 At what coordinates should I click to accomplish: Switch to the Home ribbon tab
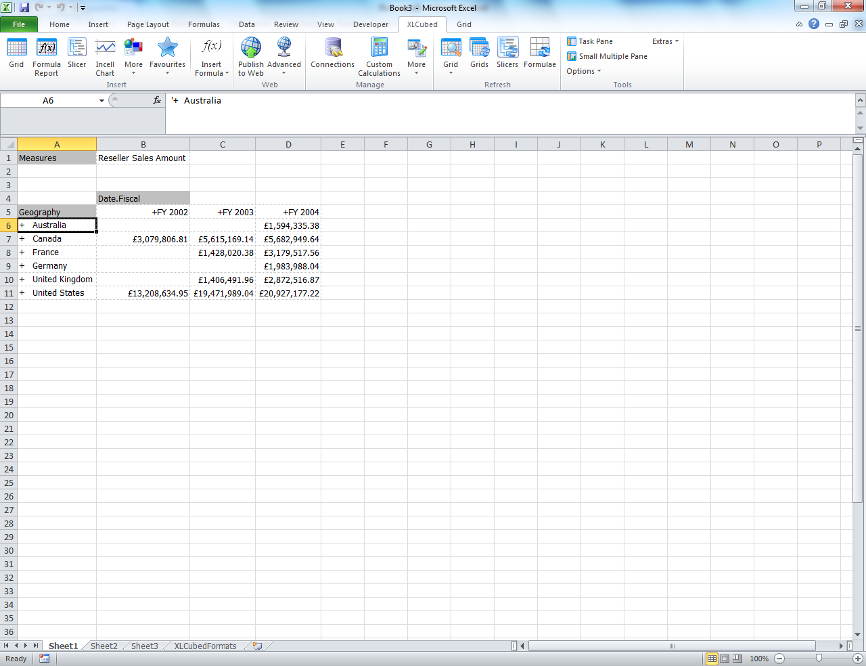click(x=60, y=24)
